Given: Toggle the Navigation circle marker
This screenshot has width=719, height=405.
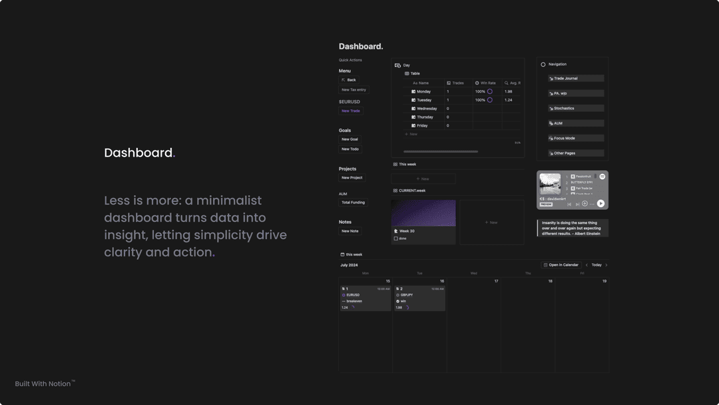Looking at the screenshot, I should click(543, 65).
